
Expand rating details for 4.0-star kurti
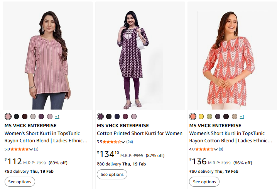[216, 149]
